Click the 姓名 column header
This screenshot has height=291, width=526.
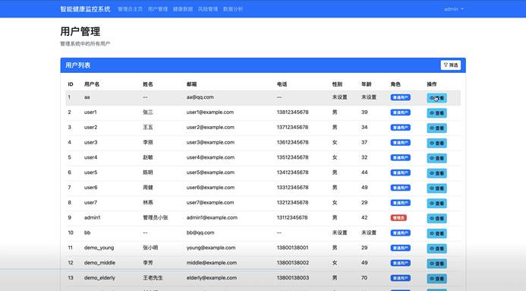point(148,84)
